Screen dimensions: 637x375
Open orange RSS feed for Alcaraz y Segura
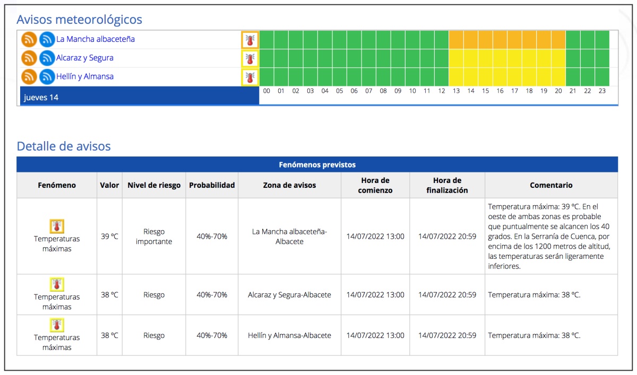(29, 58)
